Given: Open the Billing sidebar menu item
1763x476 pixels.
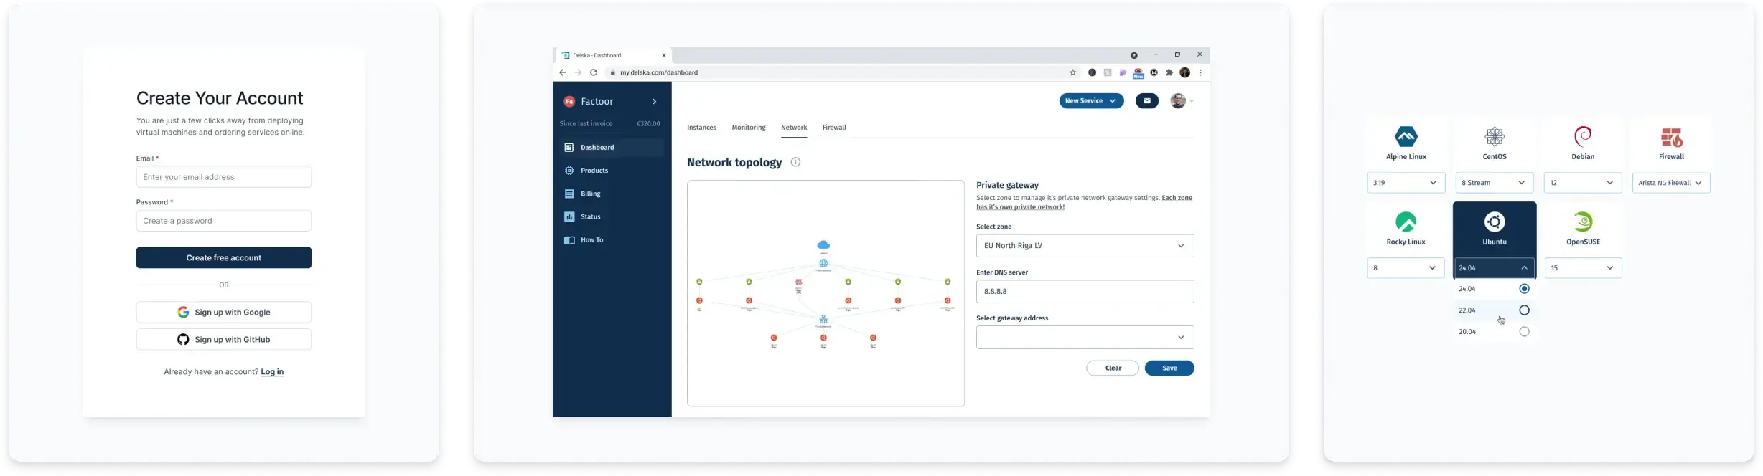Looking at the screenshot, I should coord(591,194).
